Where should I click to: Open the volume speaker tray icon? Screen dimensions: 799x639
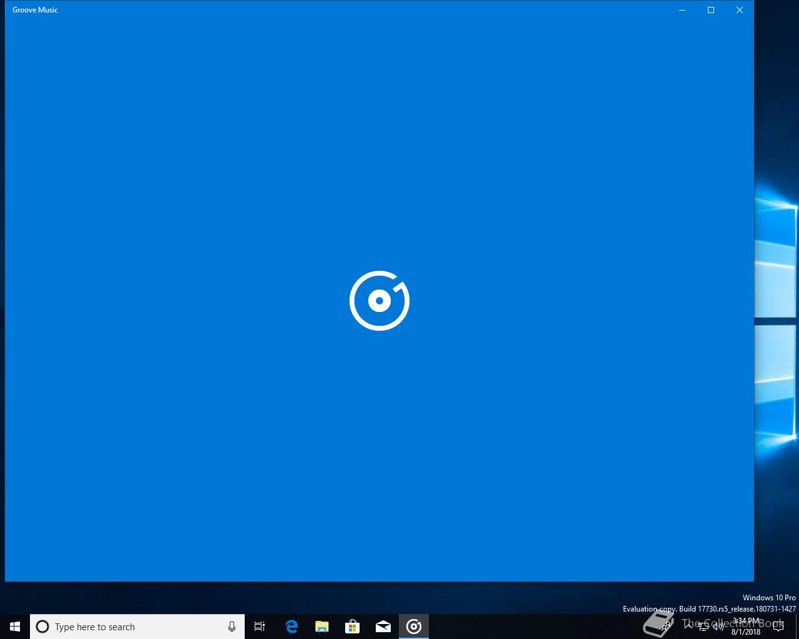tap(718, 627)
